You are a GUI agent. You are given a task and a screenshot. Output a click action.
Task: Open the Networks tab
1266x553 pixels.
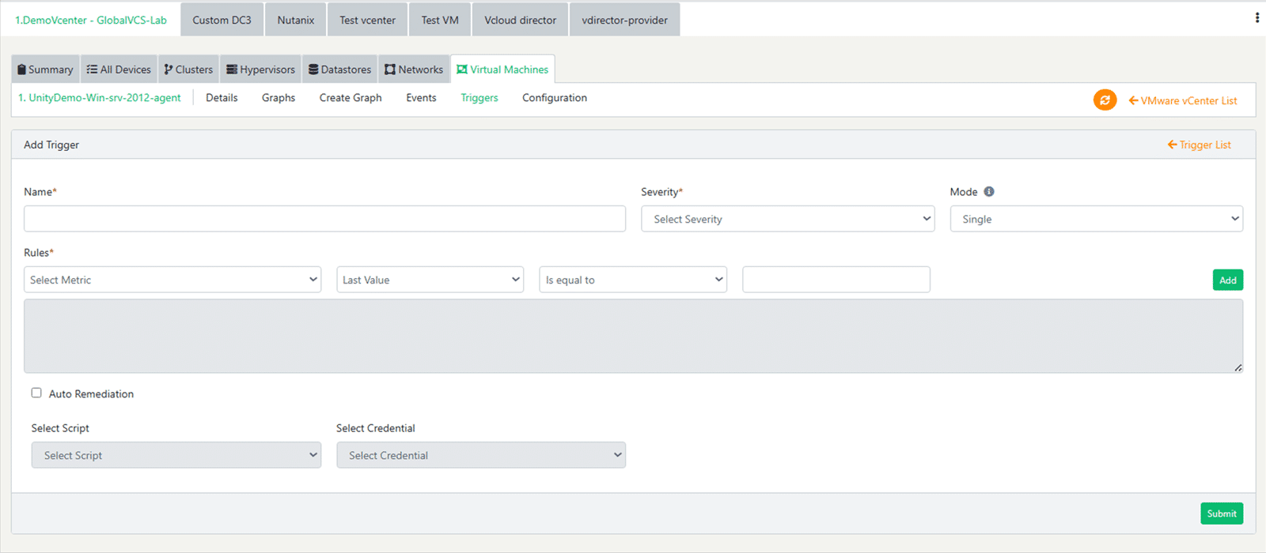coord(414,70)
